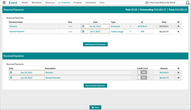This screenshot has width=191, height=110.
Task: Open the hamburger main menu
Action: (4, 2)
